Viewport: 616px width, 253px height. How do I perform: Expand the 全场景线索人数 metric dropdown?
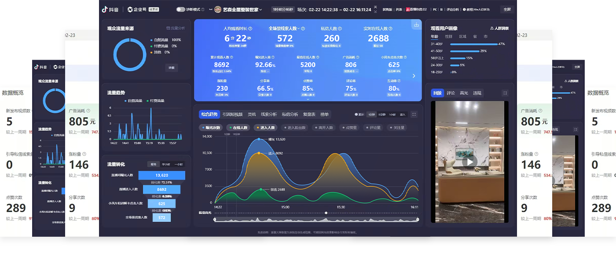point(298,29)
